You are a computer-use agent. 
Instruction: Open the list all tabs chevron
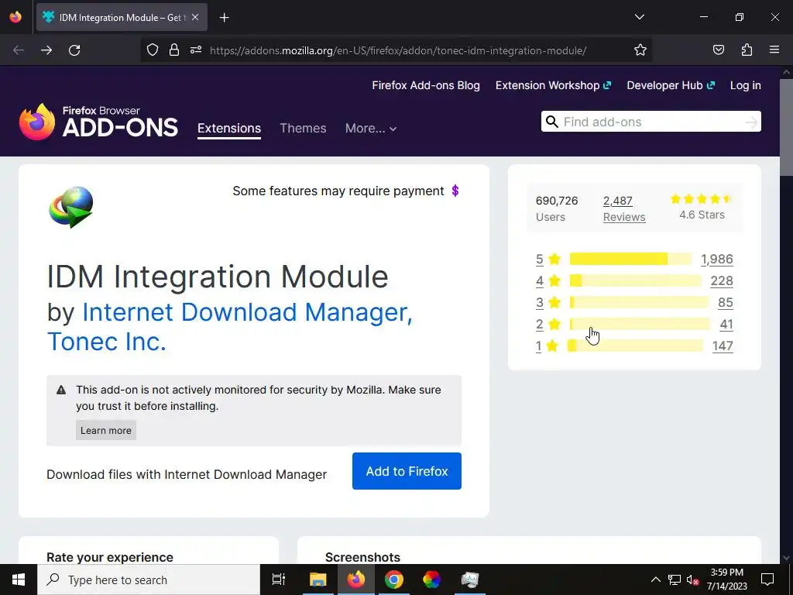pos(639,17)
